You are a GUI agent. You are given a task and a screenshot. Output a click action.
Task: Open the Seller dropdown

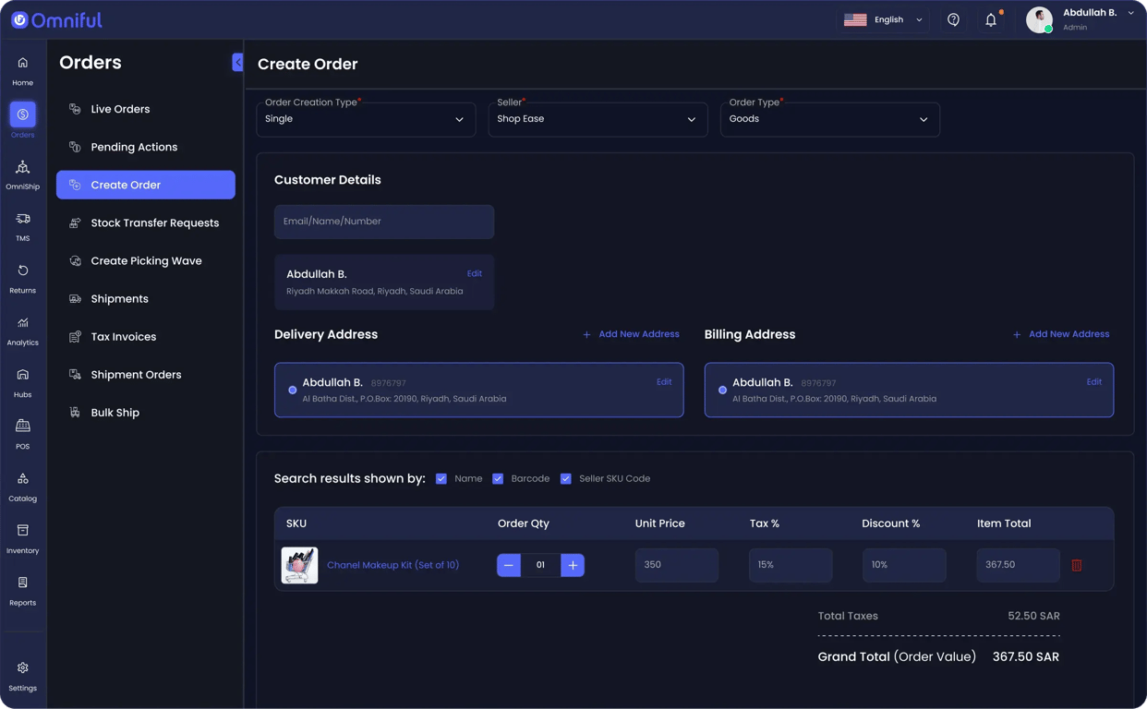tap(598, 119)
